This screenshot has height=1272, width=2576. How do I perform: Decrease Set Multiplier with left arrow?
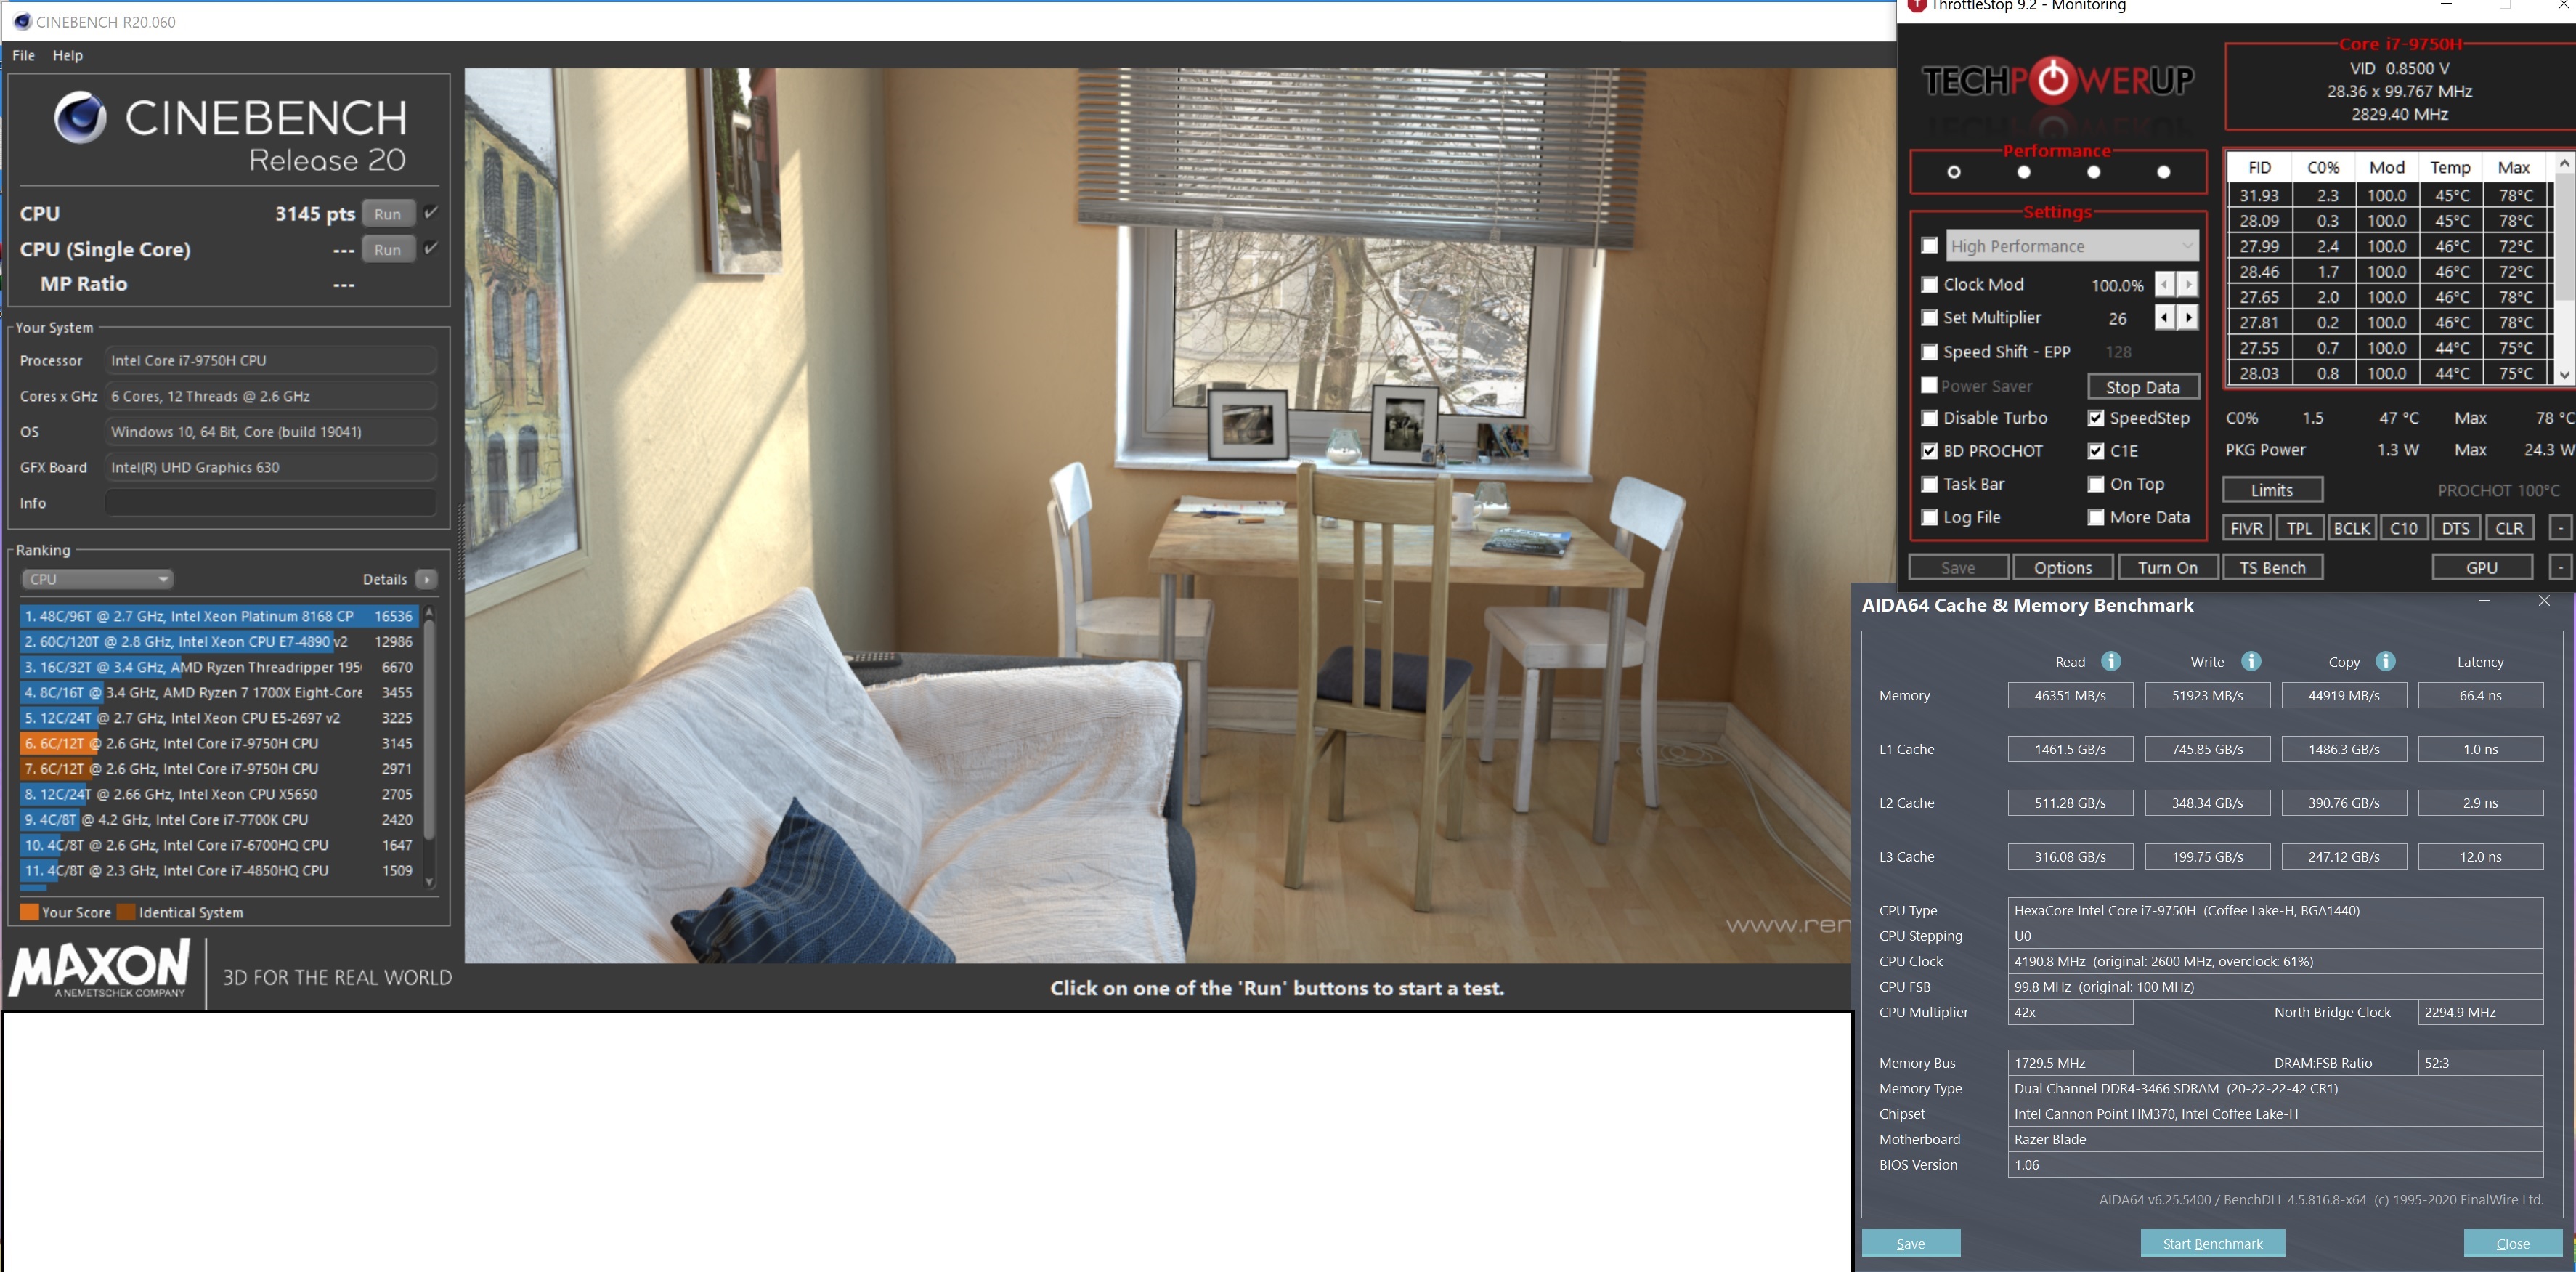click(x=2164, y=318)
